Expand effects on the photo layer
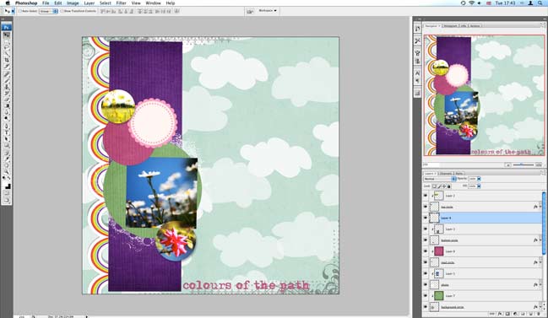Viewport: 548px width, 318px height. pyautogui.click(x=540, y=285)
